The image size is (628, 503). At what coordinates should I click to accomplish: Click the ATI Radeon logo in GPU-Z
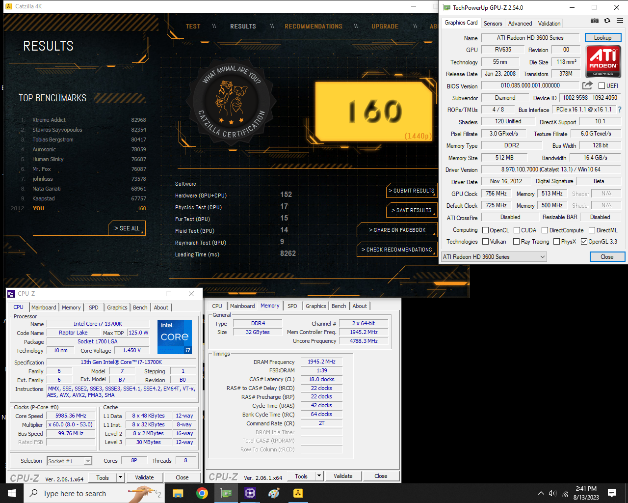(x=603, y=61)
